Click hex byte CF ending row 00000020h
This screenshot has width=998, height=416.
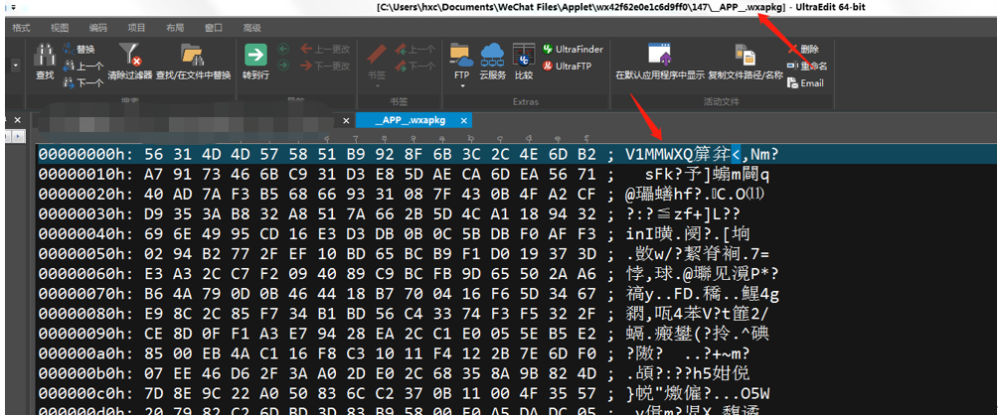(586, 194)
